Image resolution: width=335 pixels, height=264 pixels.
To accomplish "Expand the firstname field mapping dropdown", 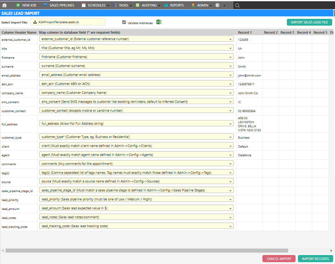I will 136,57.
